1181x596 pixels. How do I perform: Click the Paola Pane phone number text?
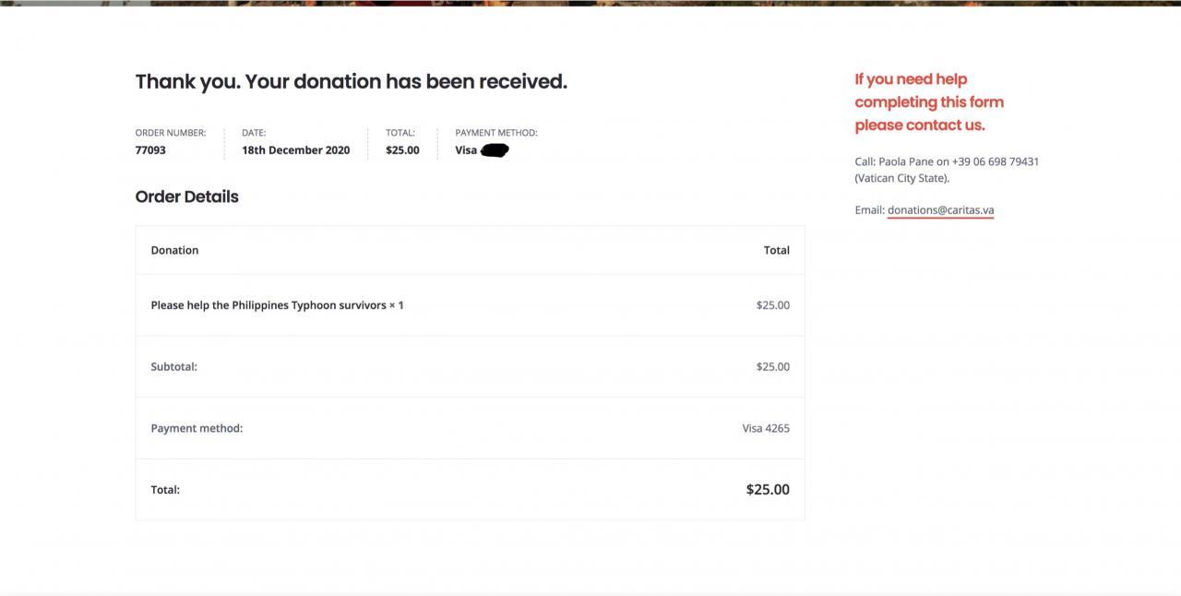[995, 161]
